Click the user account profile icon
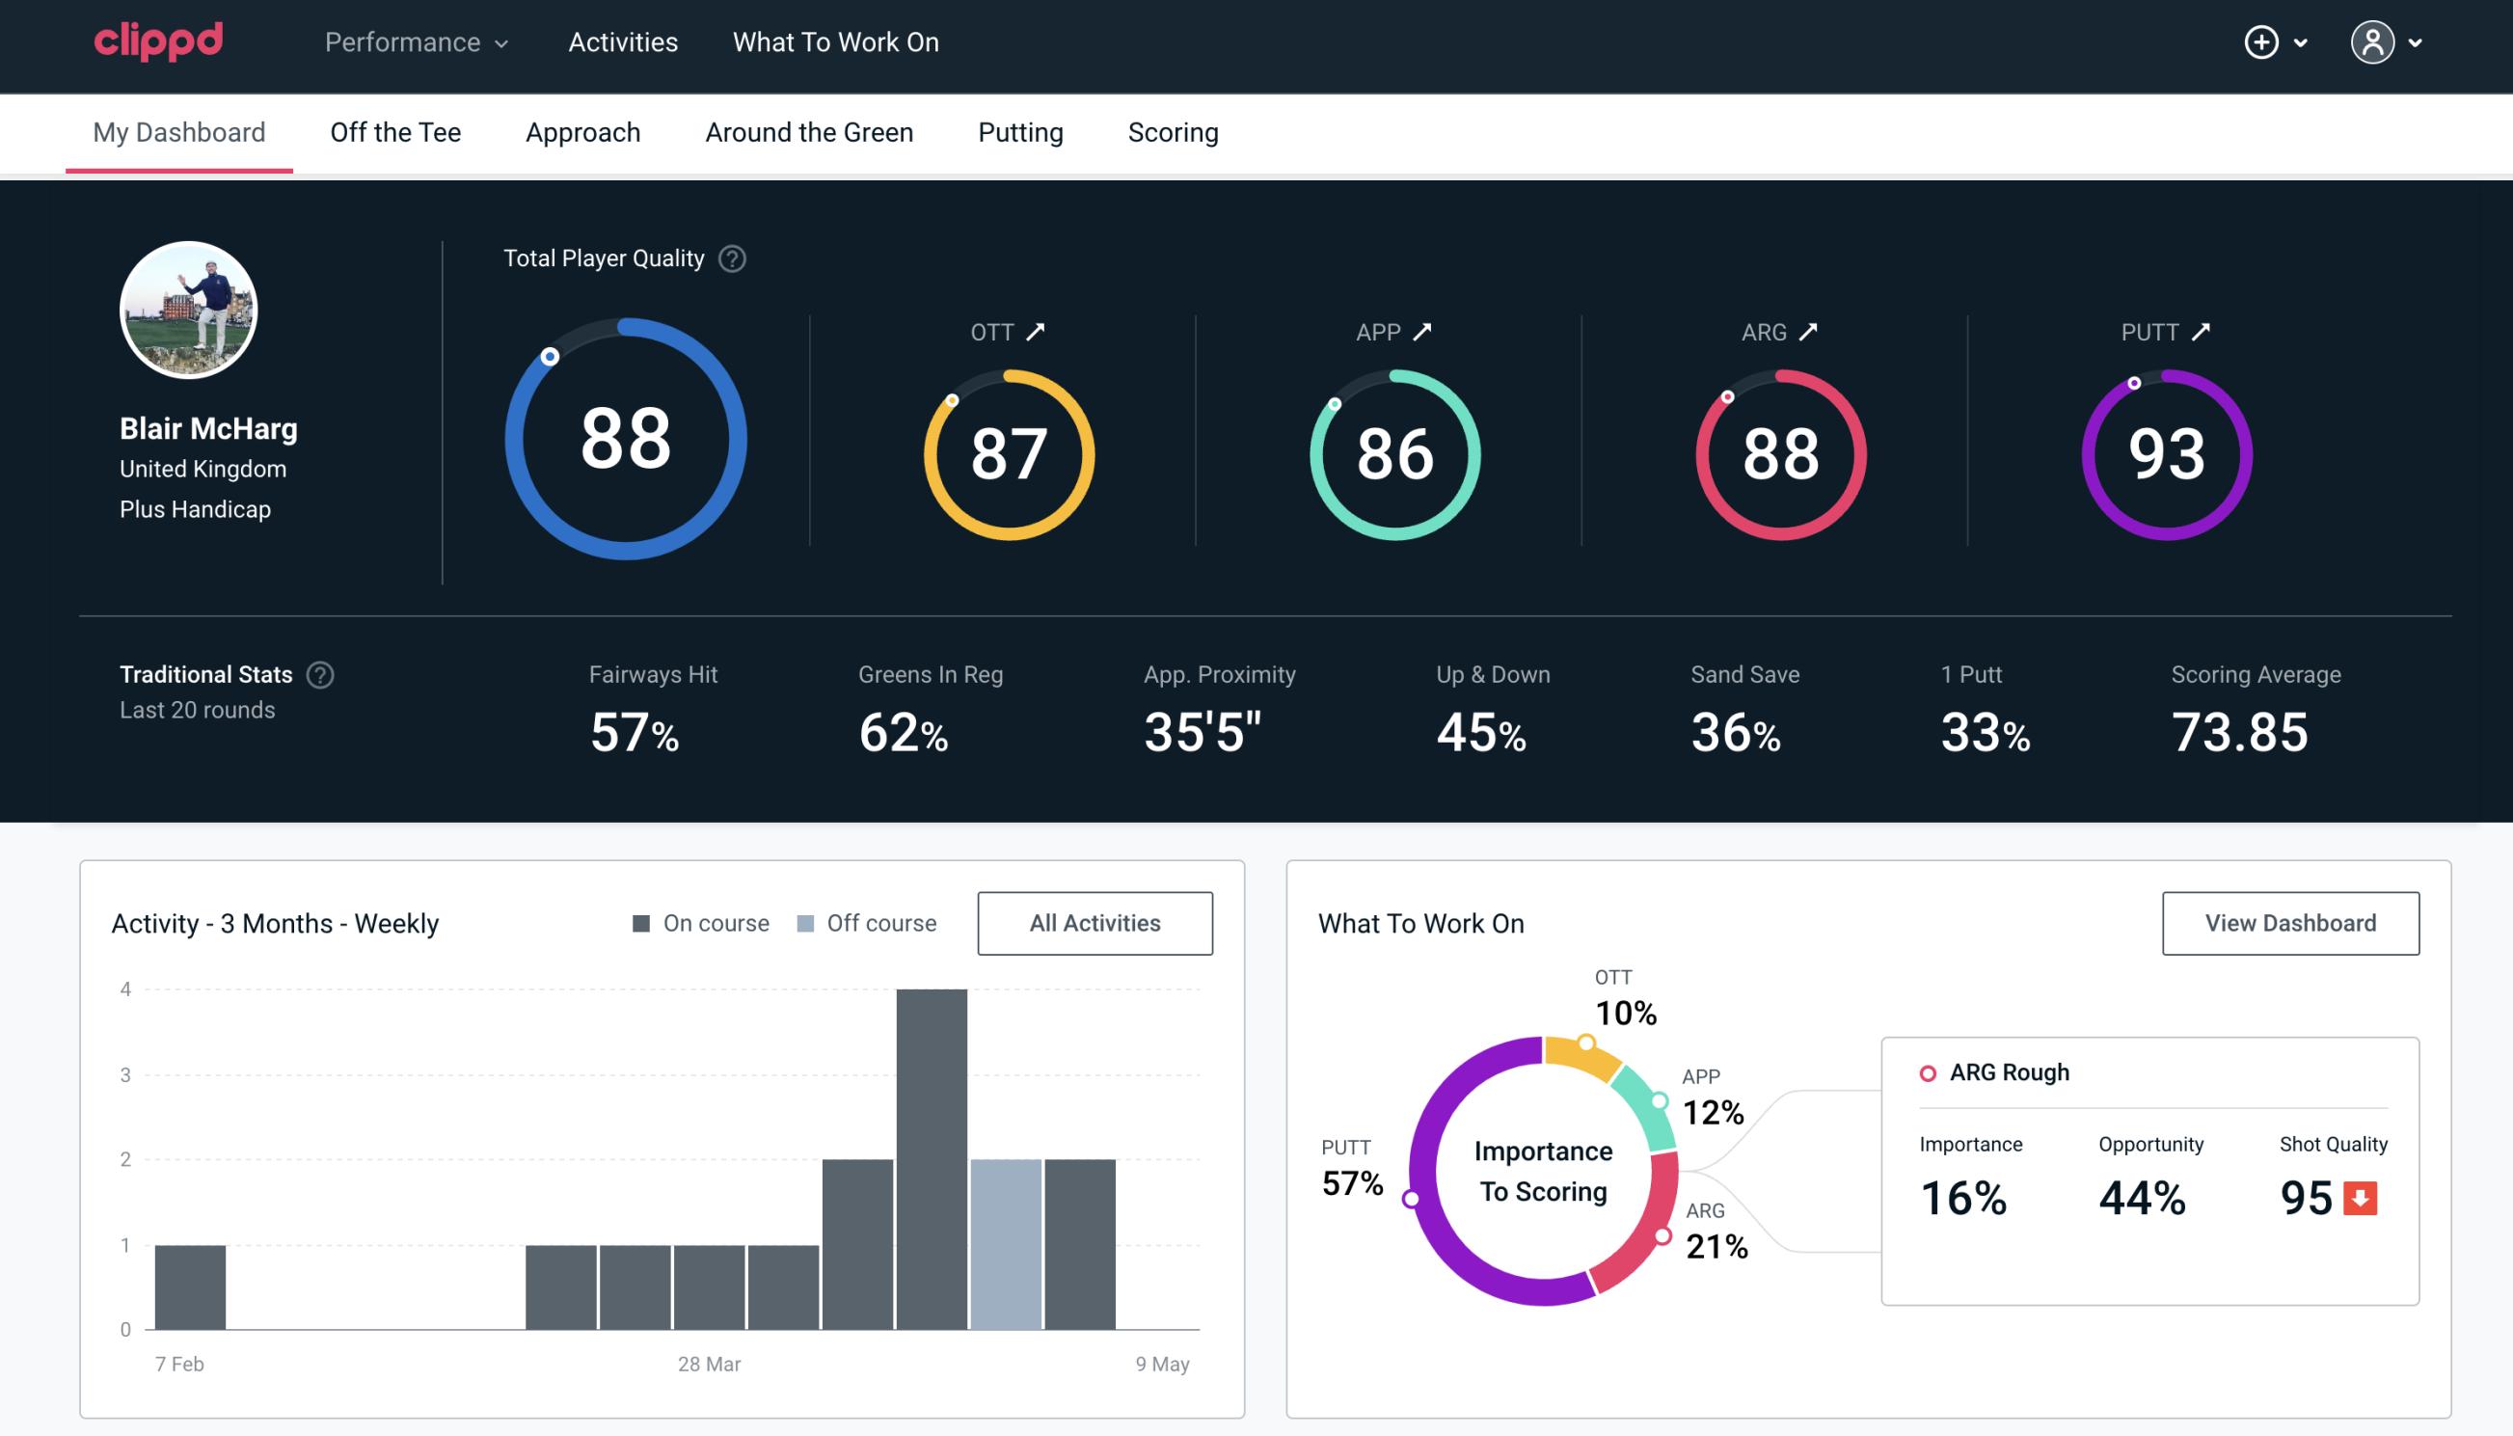The image size is (2513, 1436). (x=2373, y=43)
